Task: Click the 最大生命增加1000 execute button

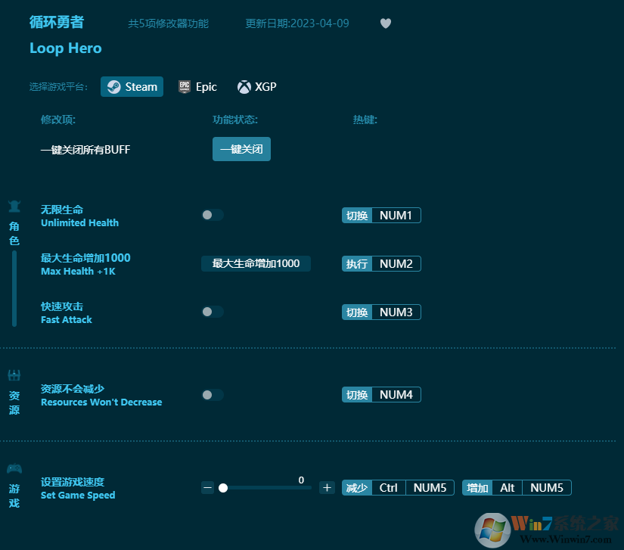Action: (256, 263)
